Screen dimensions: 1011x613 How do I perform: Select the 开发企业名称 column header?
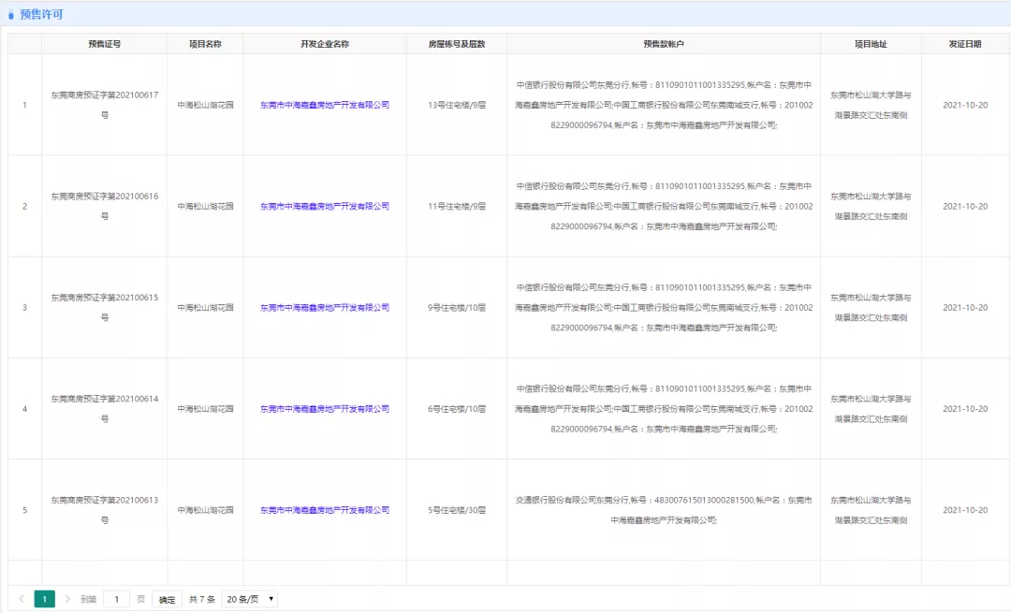coord(325,44)
